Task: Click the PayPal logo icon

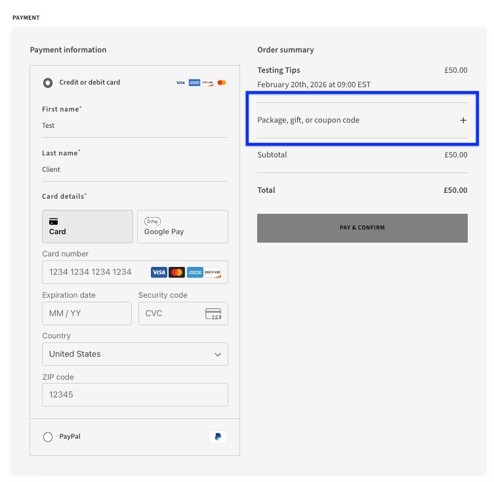Action: coord(218,437)
